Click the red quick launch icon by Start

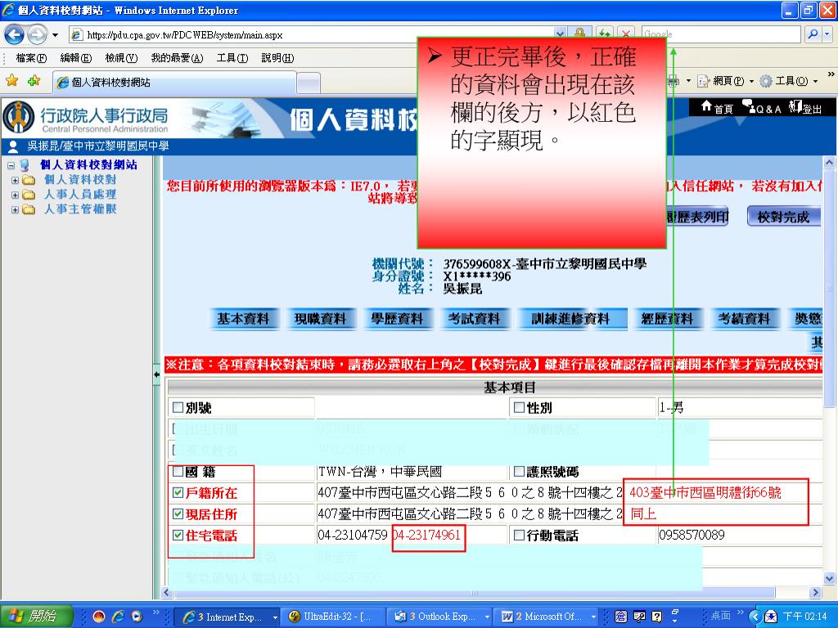click(98, 617)
